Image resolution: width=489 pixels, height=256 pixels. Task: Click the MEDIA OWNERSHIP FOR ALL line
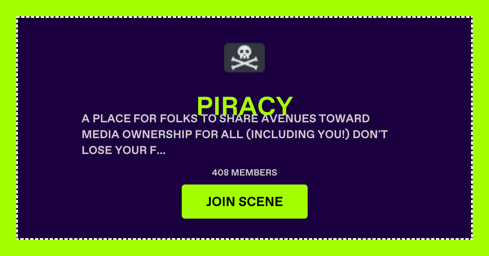coord(163,135)
